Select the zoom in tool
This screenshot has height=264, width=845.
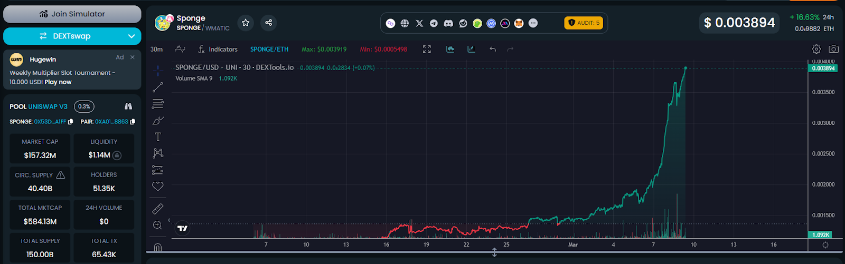click(157, 225)
